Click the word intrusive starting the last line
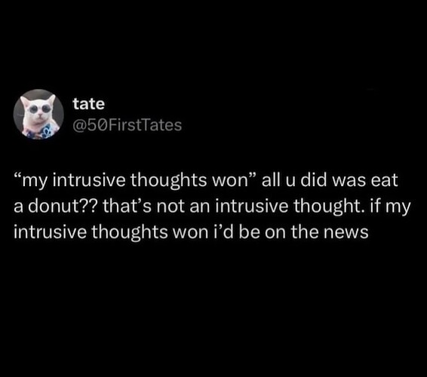This screenshot has width=427, height=377. click(50, 232)
